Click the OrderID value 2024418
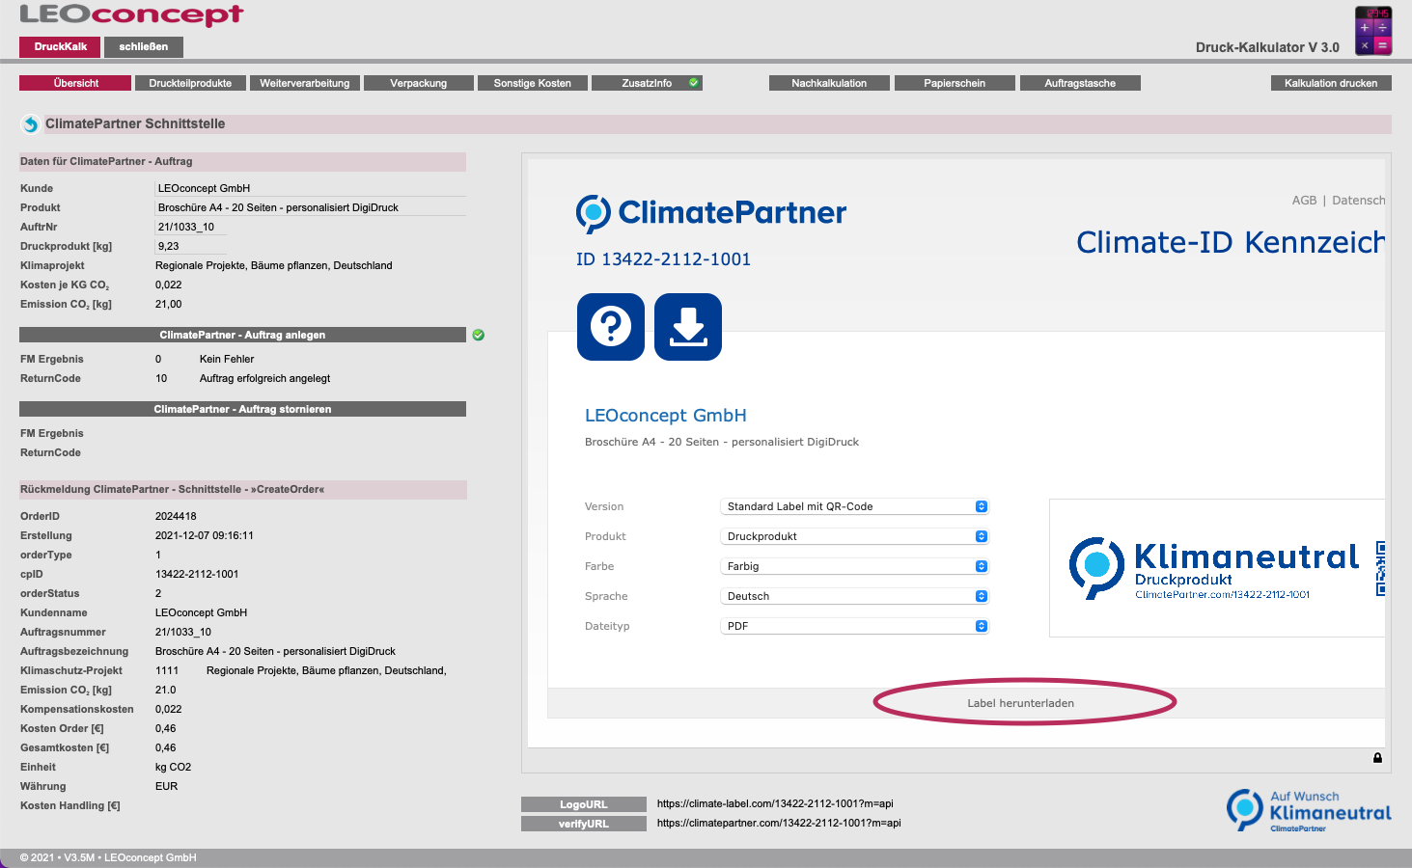 (x=176, y=516)
